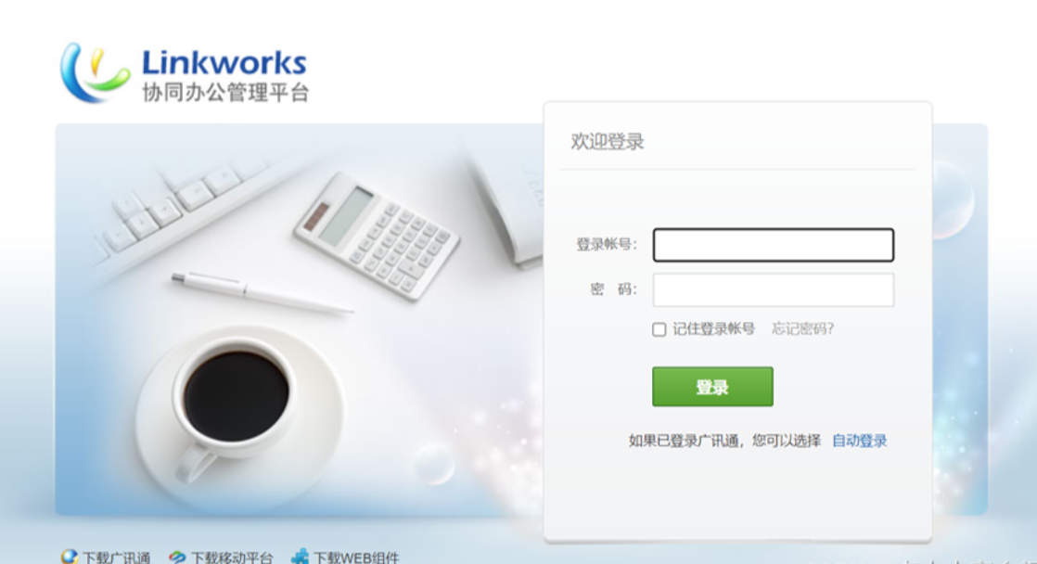
Task: Select the 自动登录 link
Action: [x=859, y=441]
